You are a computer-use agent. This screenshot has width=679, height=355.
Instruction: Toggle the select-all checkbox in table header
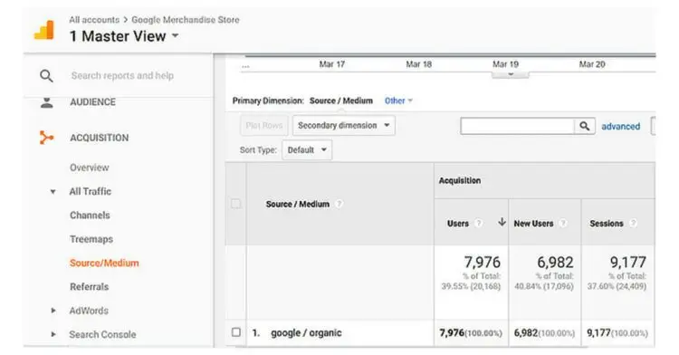[x=236, y=204]
